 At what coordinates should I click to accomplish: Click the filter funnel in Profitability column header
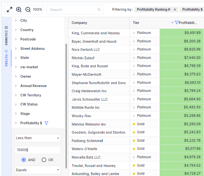point(176,23)
